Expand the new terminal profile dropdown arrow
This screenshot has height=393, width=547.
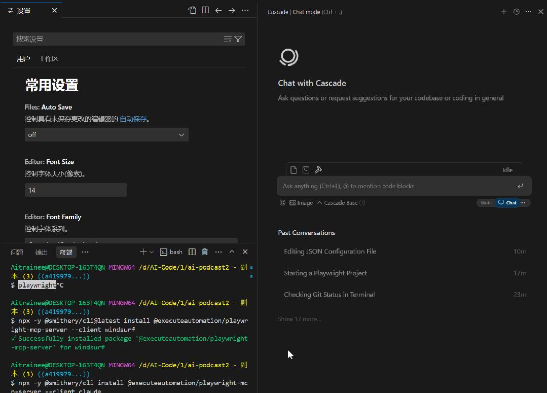[152, 252]
